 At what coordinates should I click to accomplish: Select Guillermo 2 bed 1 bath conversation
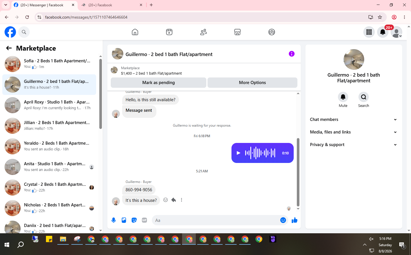pyautogui.click(x=49, y=85)
